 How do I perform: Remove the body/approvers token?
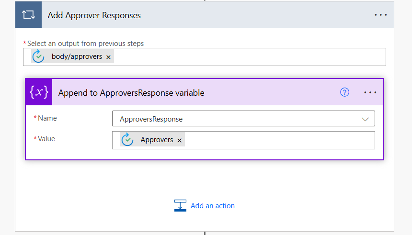pos(109,57)
